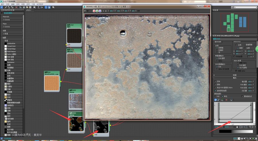Click alpha channel display icon in crop window
Screen dimensions: 258x141
[x=103, y=11]
